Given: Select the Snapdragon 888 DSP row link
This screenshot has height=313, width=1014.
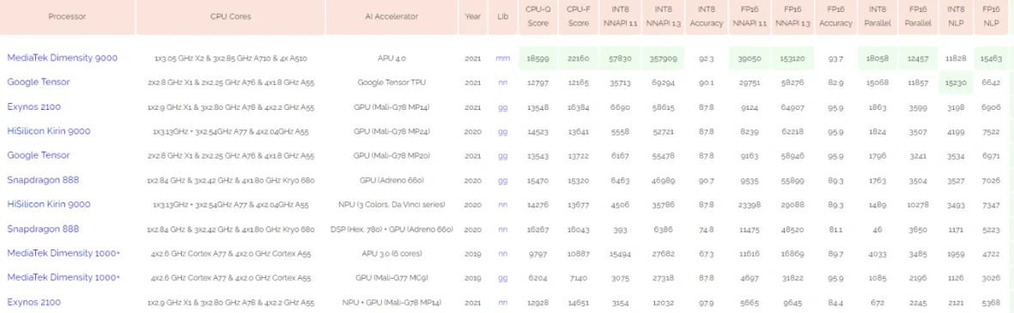Looking at the screenshot, I should (43, 229).
